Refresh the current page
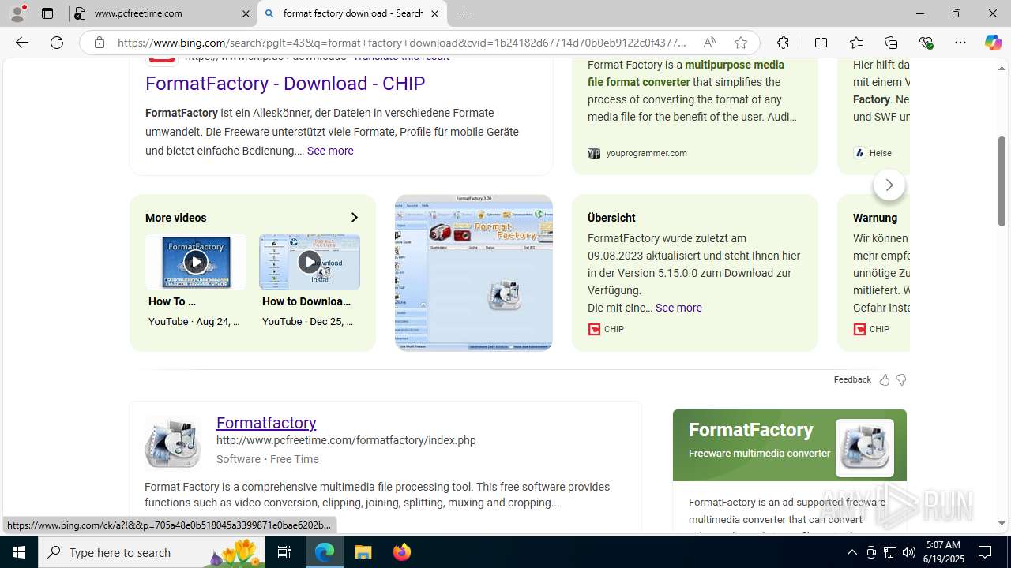This screenshot has width=1011, height=568. click(x=57, y=43)
